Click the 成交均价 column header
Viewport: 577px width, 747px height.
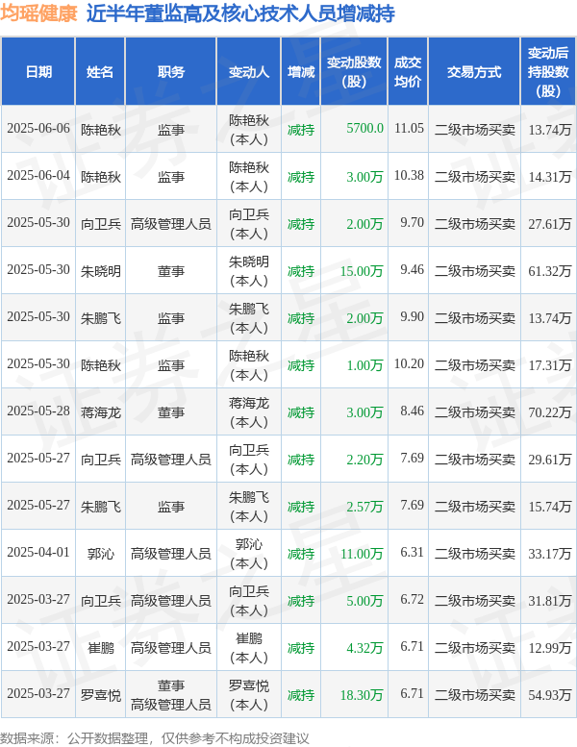(408, 72)
